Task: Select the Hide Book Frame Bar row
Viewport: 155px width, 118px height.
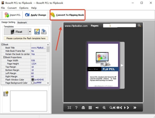Action: point(24,51)
